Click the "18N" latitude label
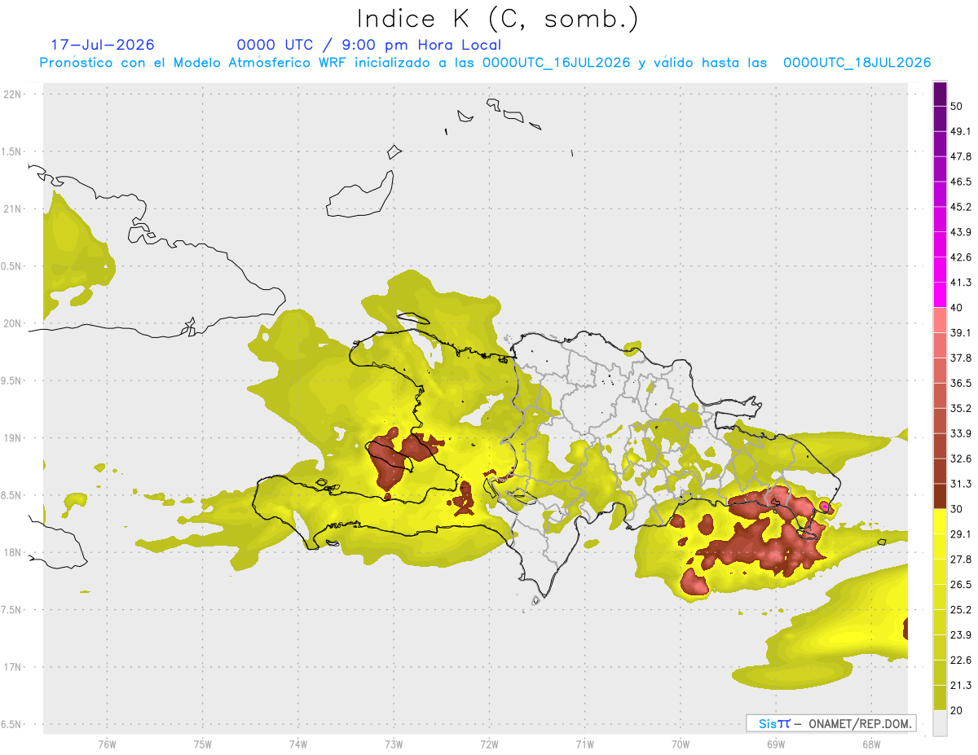The height and width of the screenshot is (755, 978). click(12, 552)
